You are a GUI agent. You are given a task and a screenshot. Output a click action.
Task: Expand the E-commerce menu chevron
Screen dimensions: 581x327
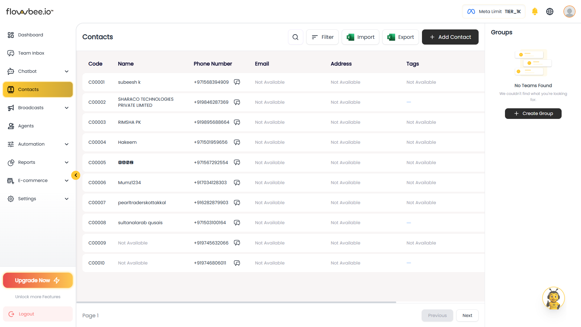click(67, 180)
